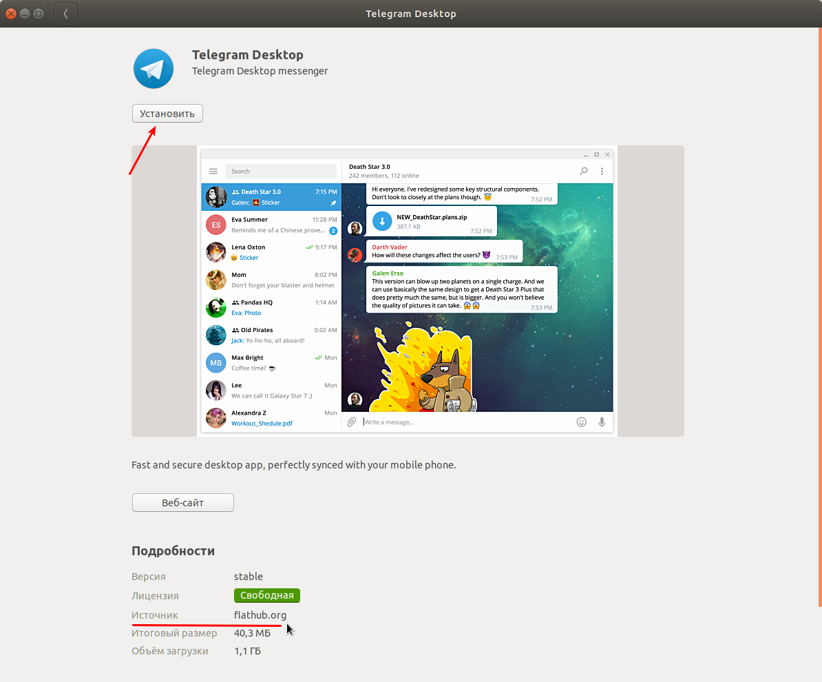Image resolution: width=822 pixels, height=682 pixels.
Task: Select the Max Bright chat row
Action: 271,363
